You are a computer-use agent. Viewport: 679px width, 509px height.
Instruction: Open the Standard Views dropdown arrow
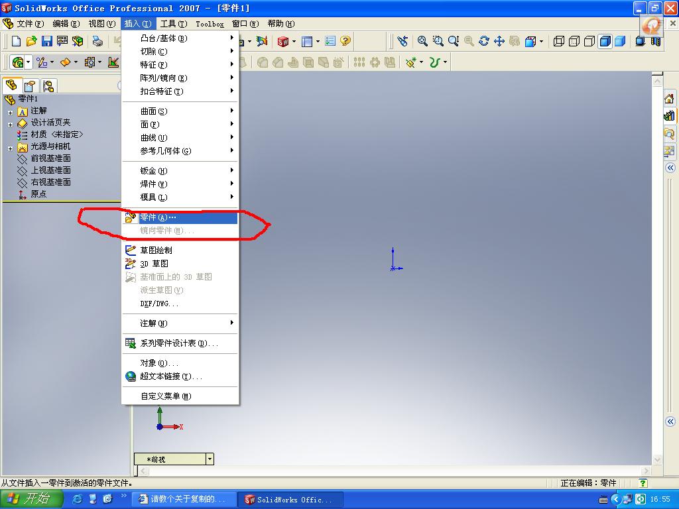coord(541,42)
